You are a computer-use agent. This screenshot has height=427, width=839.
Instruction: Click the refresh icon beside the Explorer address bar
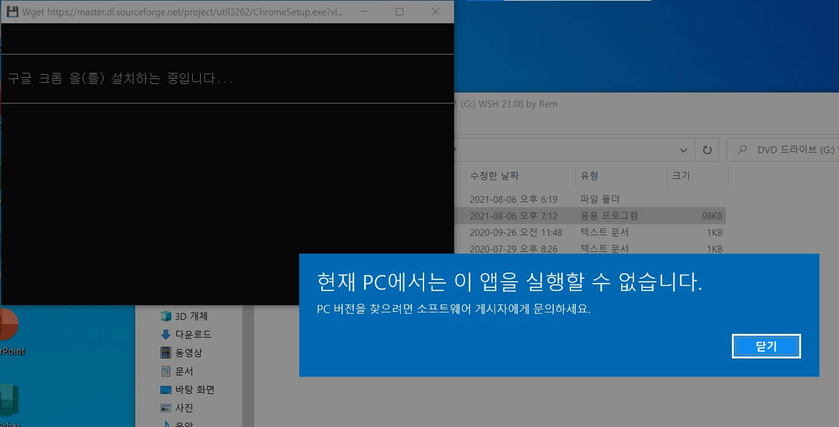tap(707, 150)
